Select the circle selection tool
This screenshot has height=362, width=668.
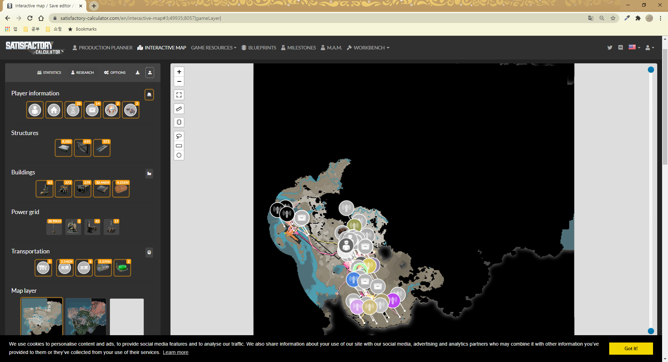click(x=179, y=155)
